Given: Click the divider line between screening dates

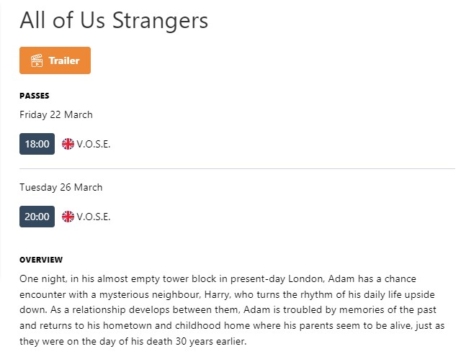Looking at the screenshot, I should click(237, 169).
